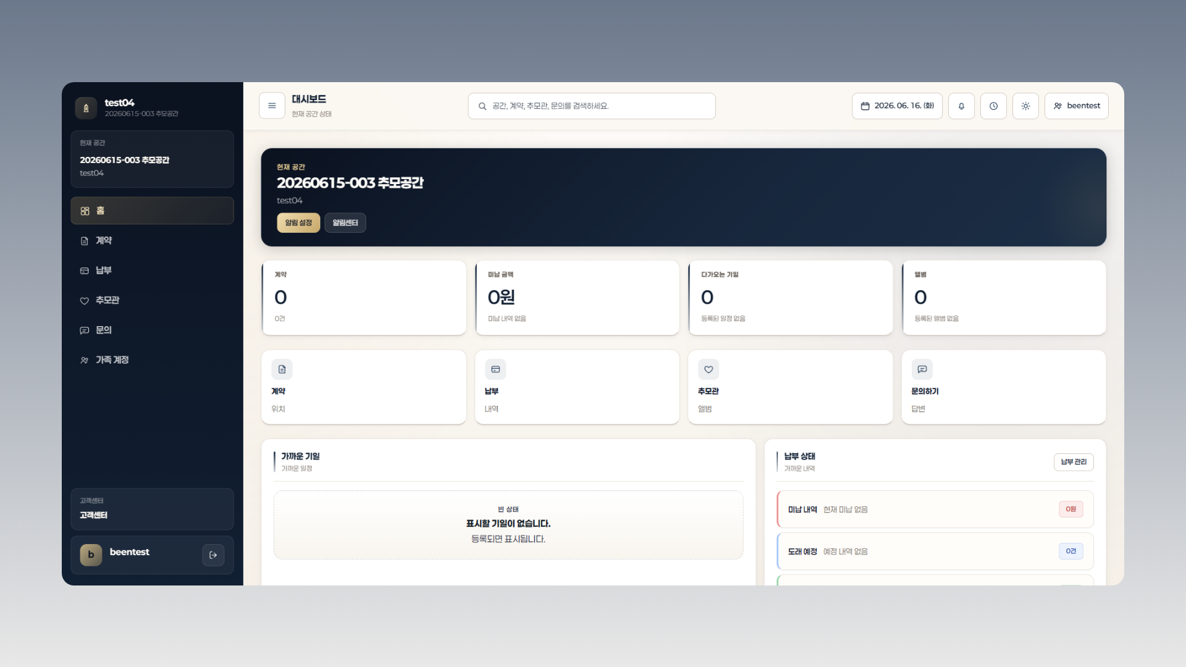Click the heart icon beside 추모관 in the sidebar
This screenshot has height=667, width=1186.
click(85, 301)
